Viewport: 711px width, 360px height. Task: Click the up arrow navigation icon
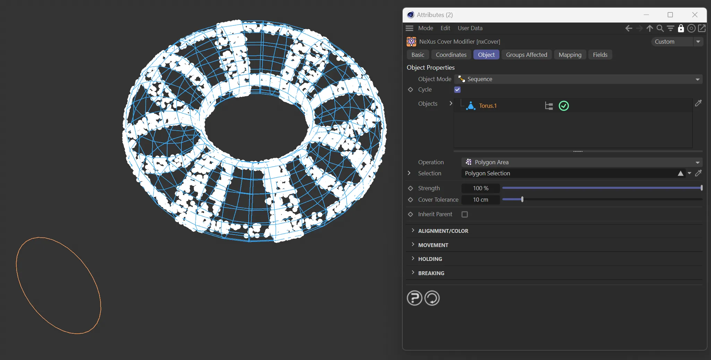coord(650,28)
